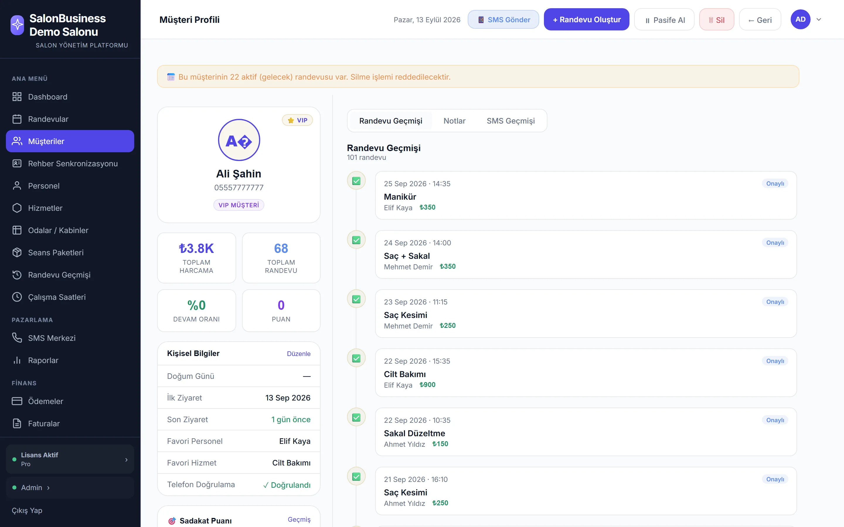Click the Rehber Senkronizasyonu contact-card icon
The width and height of the screenshot is (844, 527).
click(17, 163)
